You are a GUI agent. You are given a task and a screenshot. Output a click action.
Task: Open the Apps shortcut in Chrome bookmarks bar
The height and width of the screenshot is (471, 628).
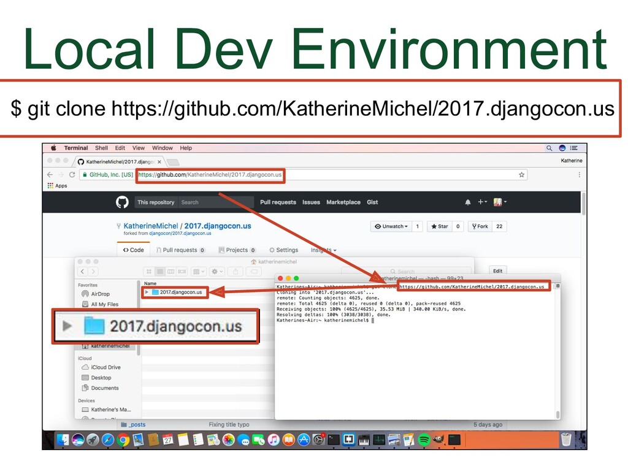pyautogui.click(x=56, y=186)
